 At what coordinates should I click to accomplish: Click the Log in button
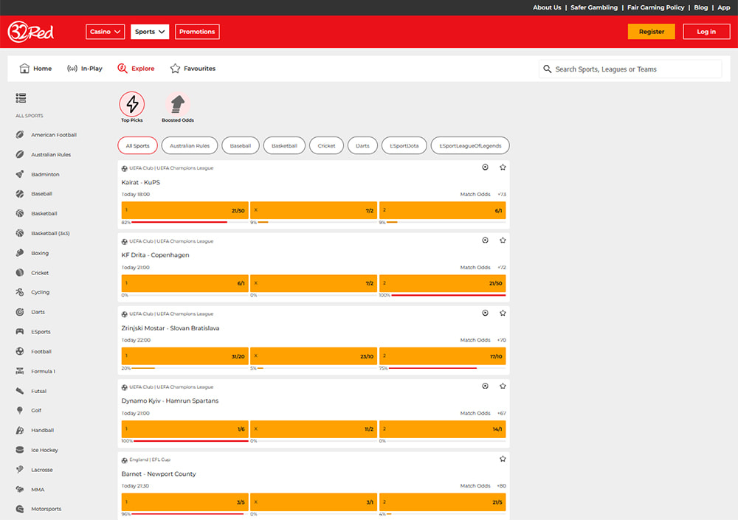pyautogui.click(x=706, y=32)
